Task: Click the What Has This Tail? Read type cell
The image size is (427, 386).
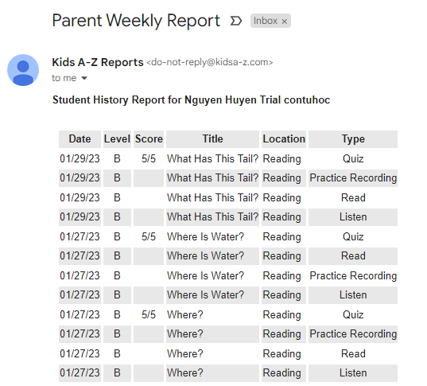Action: pyautogui.click(x=353, y=197)
